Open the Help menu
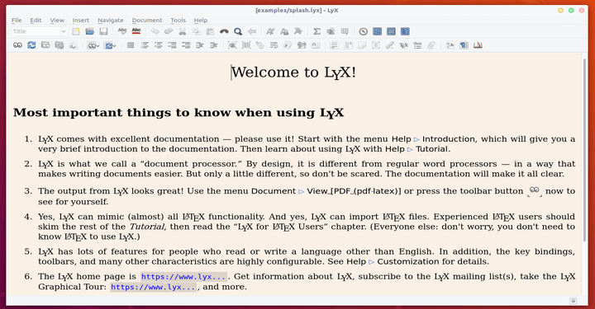Viewport: 595px width, 309px height. 200,20
